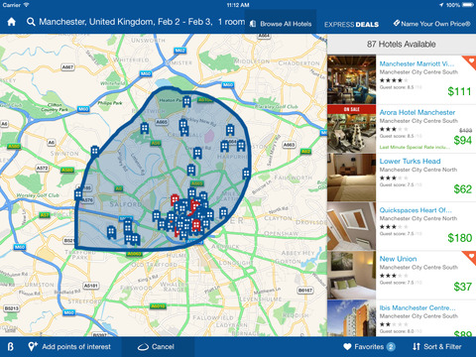The image size is (476, 357).
Task: Toggle favorite heart on New Union
Action: [471, 257]
